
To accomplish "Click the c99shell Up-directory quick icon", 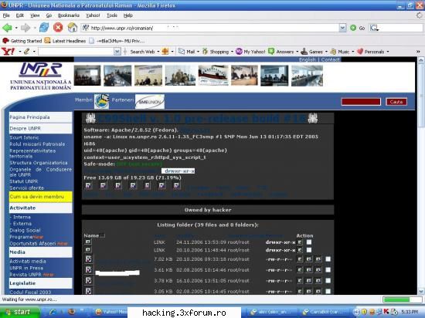I will 133,185.
